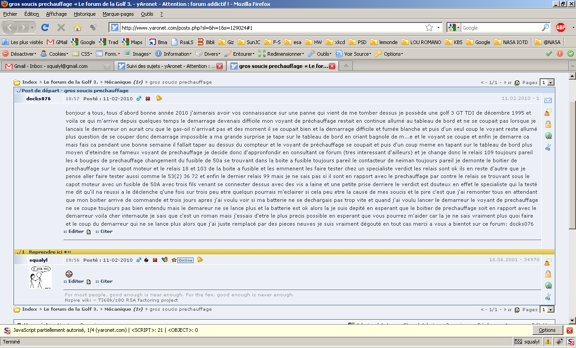Switch to the Gmail Inbox tab
Viewport: 576px width, 348px height.
tap(51, 66)
